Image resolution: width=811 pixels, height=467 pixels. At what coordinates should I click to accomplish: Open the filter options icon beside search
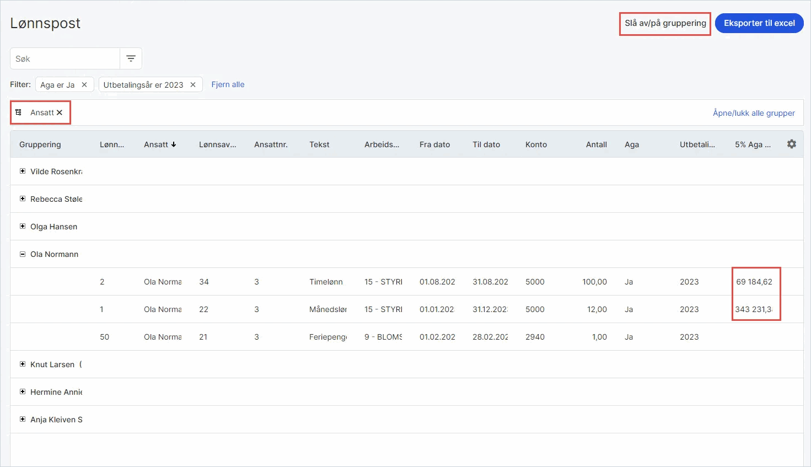(x=131, y=58)
